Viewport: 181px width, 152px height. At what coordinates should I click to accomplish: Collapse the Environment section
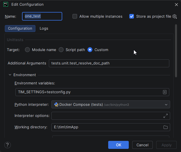[10, 75]
